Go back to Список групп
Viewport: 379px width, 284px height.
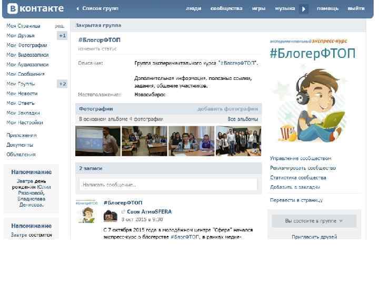pos(100,8)
